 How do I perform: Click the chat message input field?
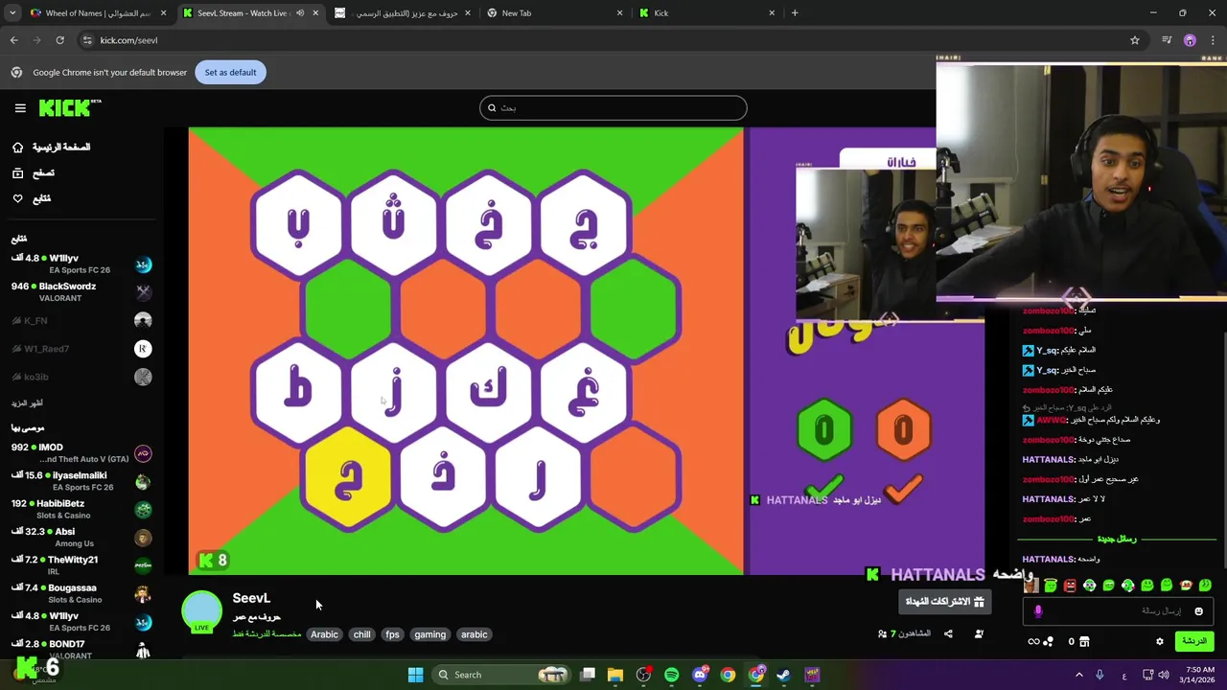coord(1117,610)
